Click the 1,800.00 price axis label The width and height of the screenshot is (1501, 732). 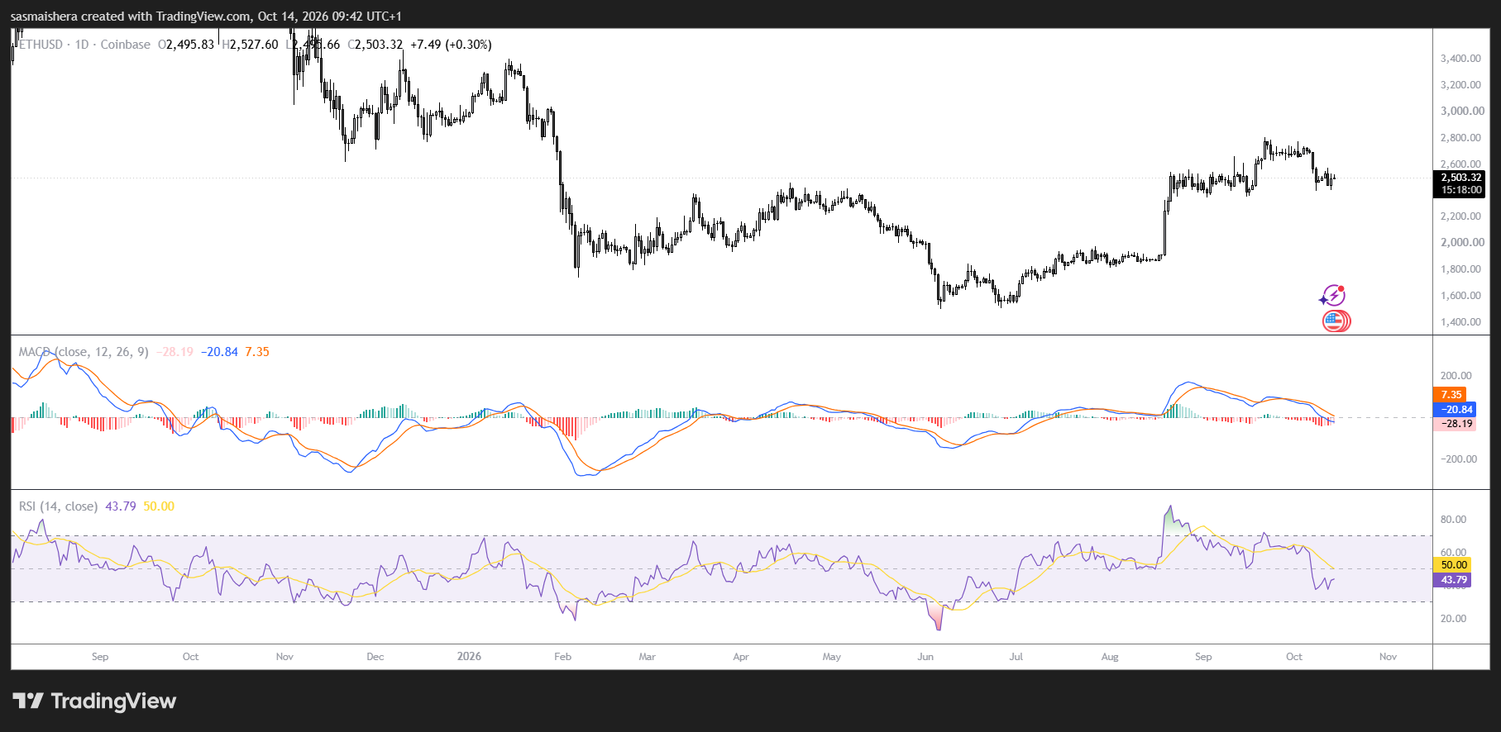(1460, 269)
